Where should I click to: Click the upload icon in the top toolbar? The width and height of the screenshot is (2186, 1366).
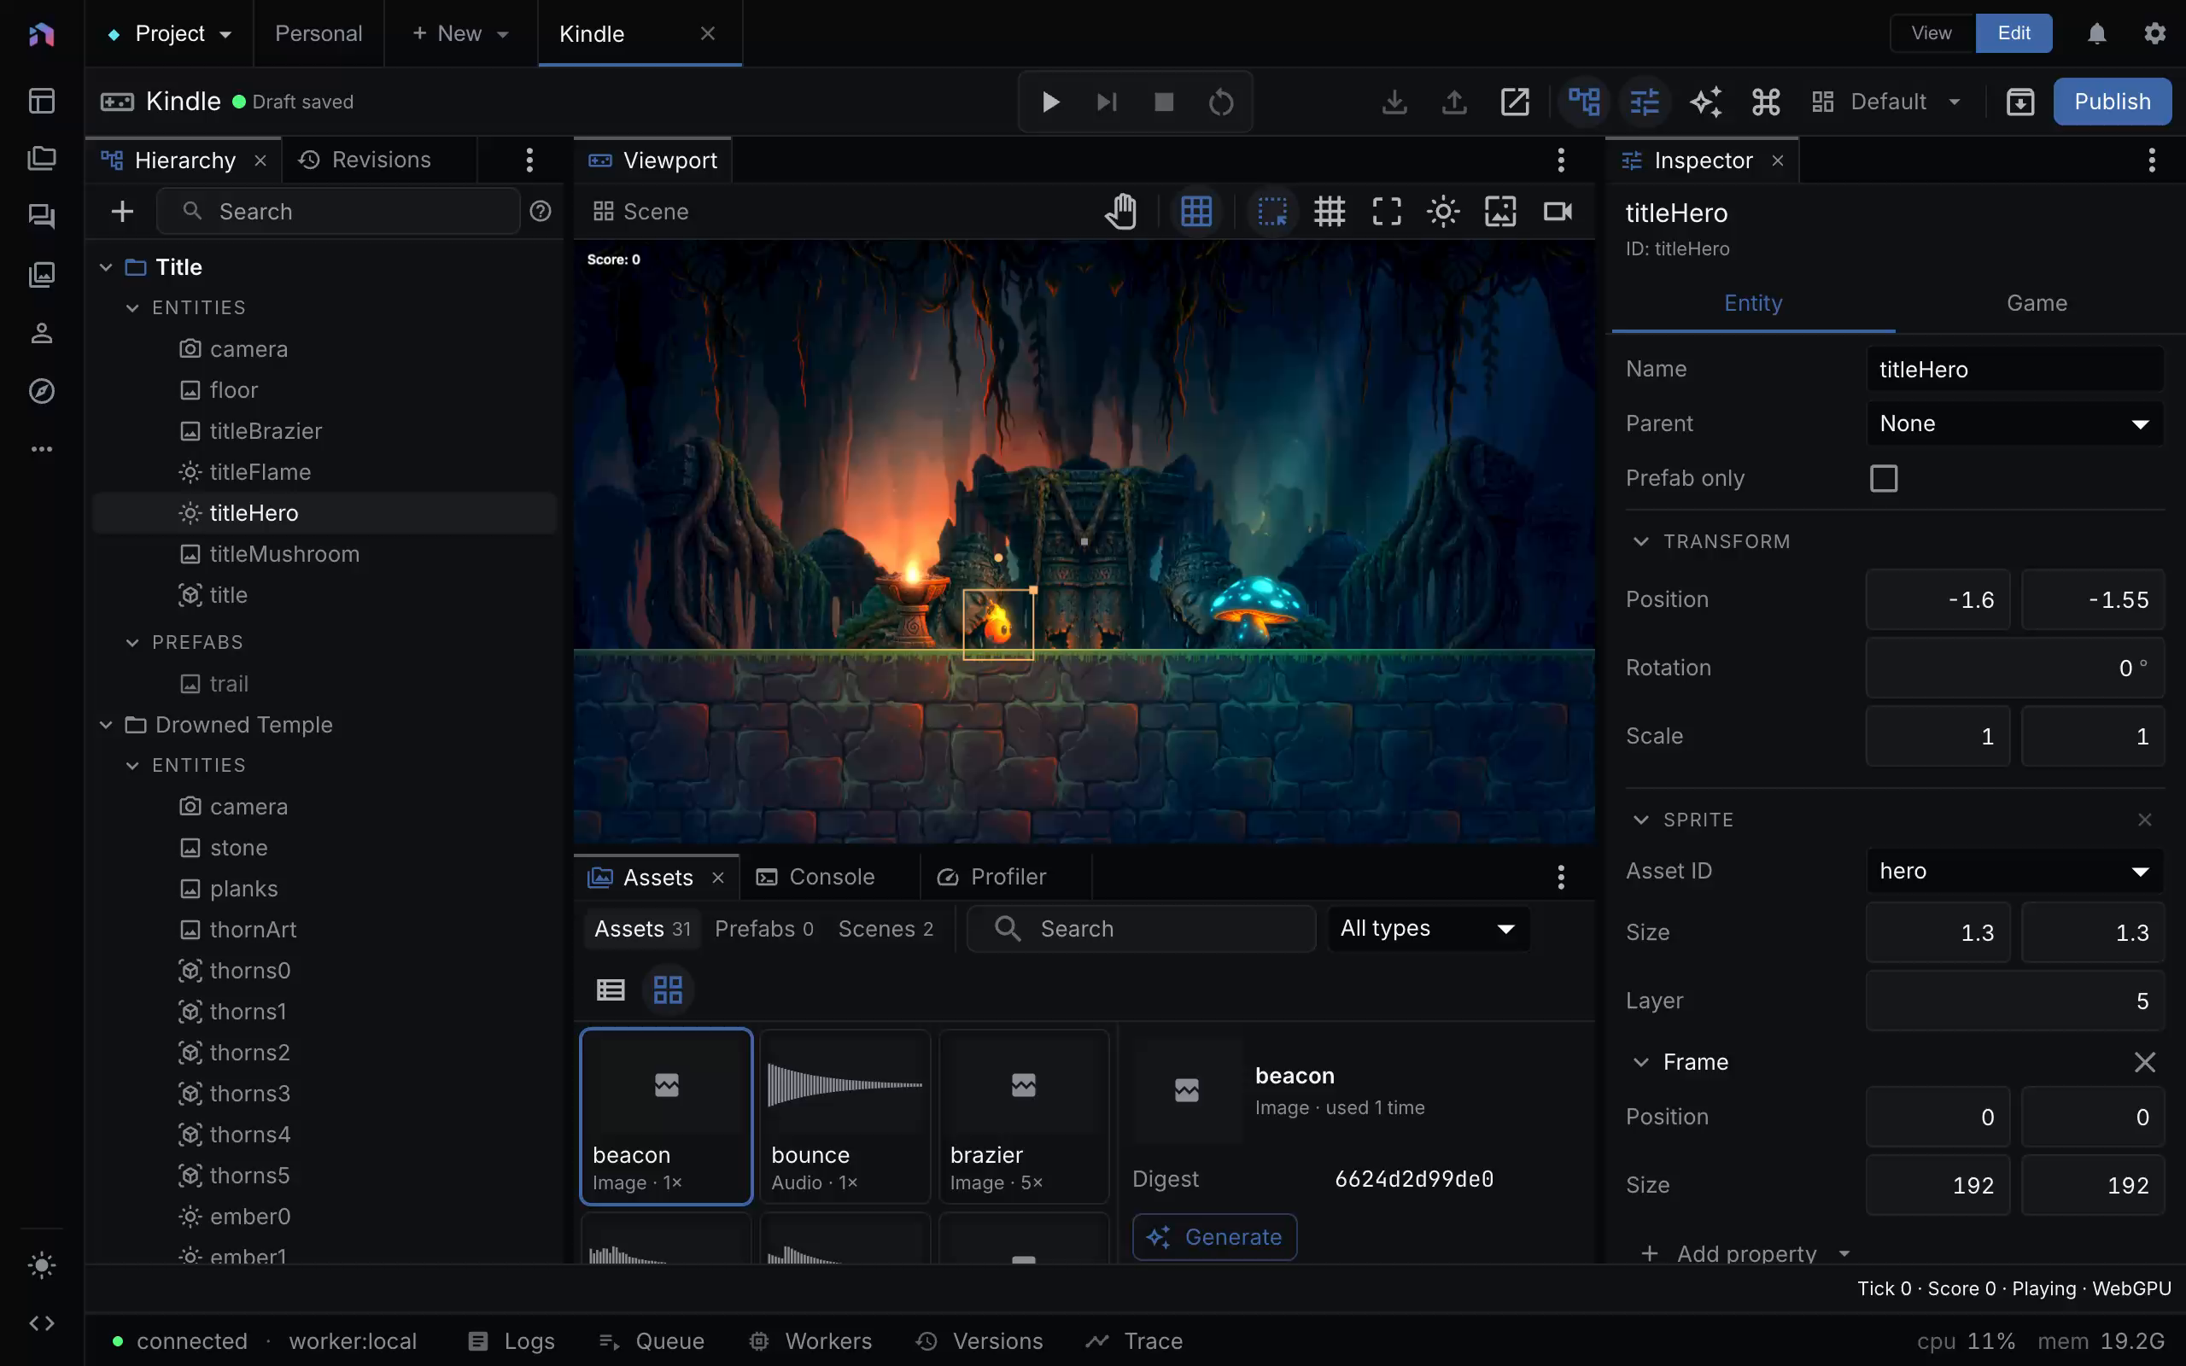(x=1454, y=102)
